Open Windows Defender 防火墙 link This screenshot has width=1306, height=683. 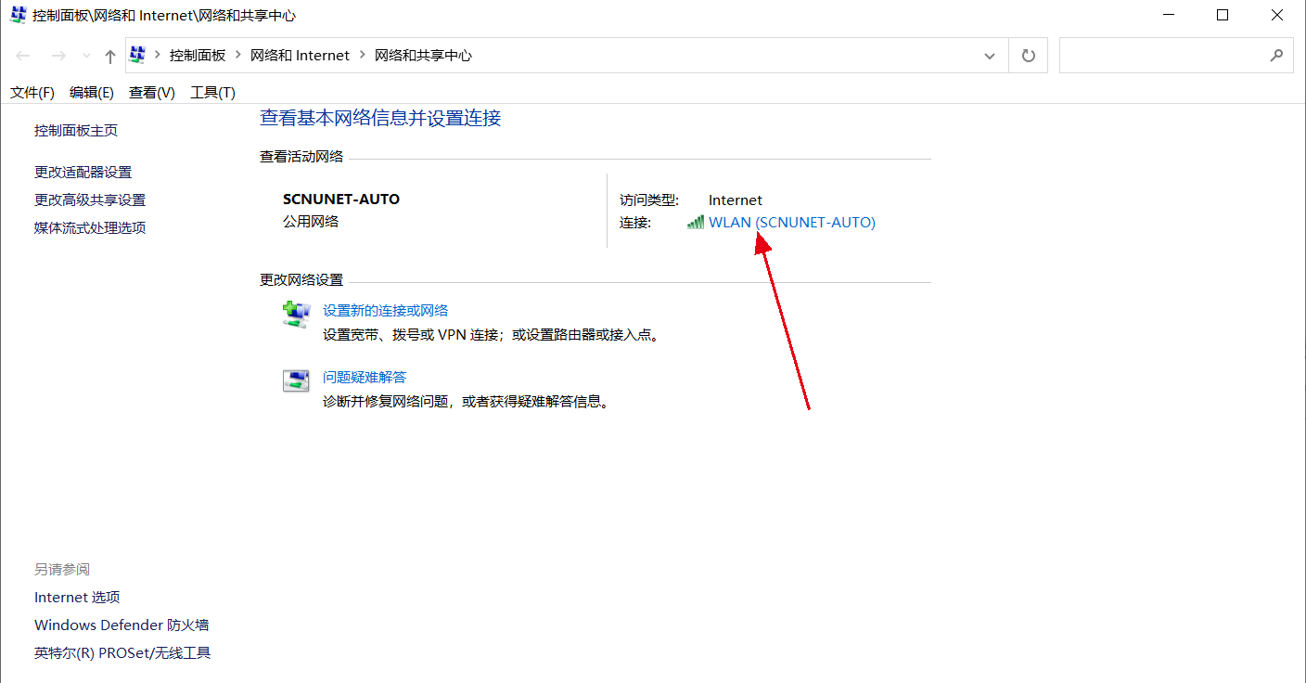point(122,625)
